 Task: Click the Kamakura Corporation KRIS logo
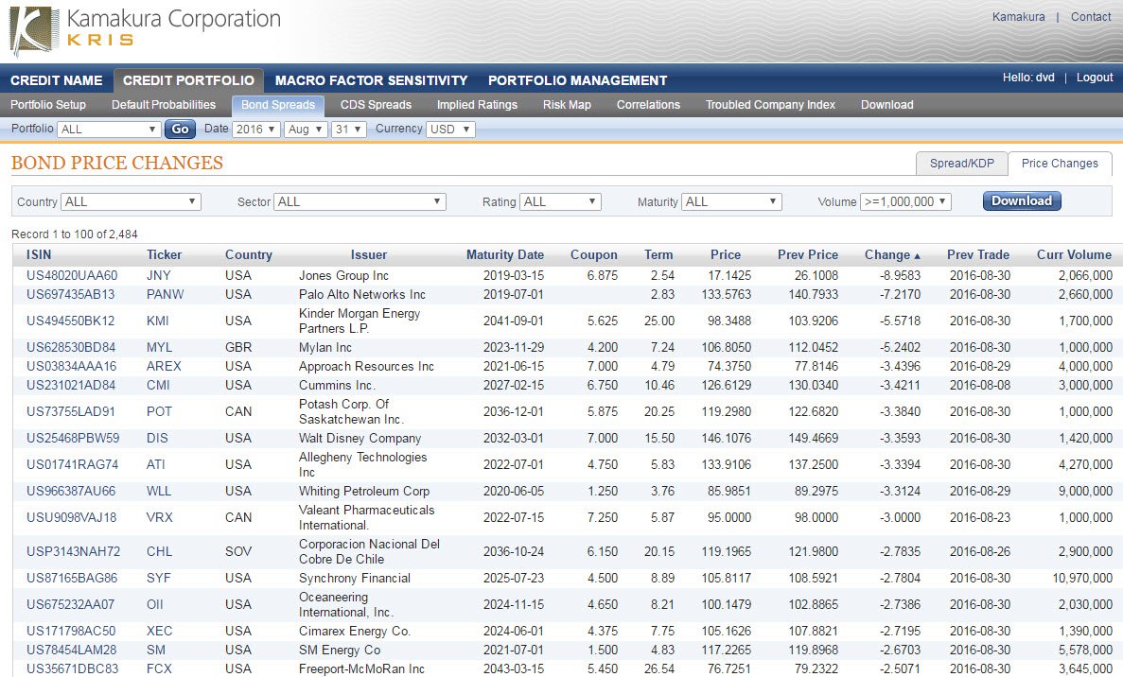(x=146, y=30)
